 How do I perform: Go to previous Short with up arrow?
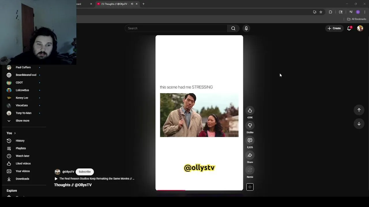click(359, 110)
